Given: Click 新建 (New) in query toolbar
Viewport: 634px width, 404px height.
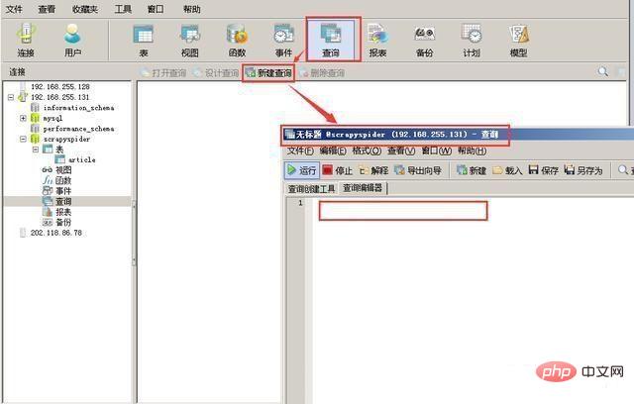Looking at the screenshot, I should (472, 170).
